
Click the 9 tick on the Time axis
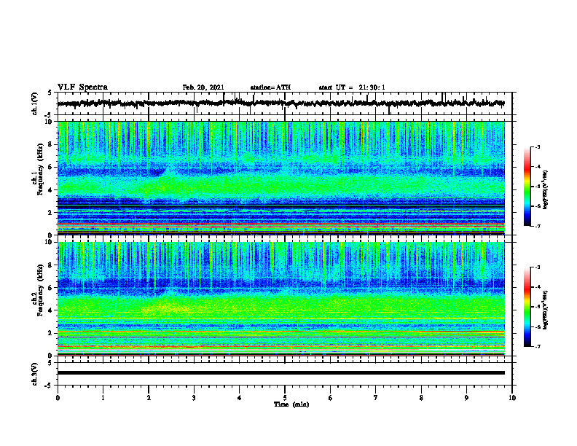tap(466, 398)
